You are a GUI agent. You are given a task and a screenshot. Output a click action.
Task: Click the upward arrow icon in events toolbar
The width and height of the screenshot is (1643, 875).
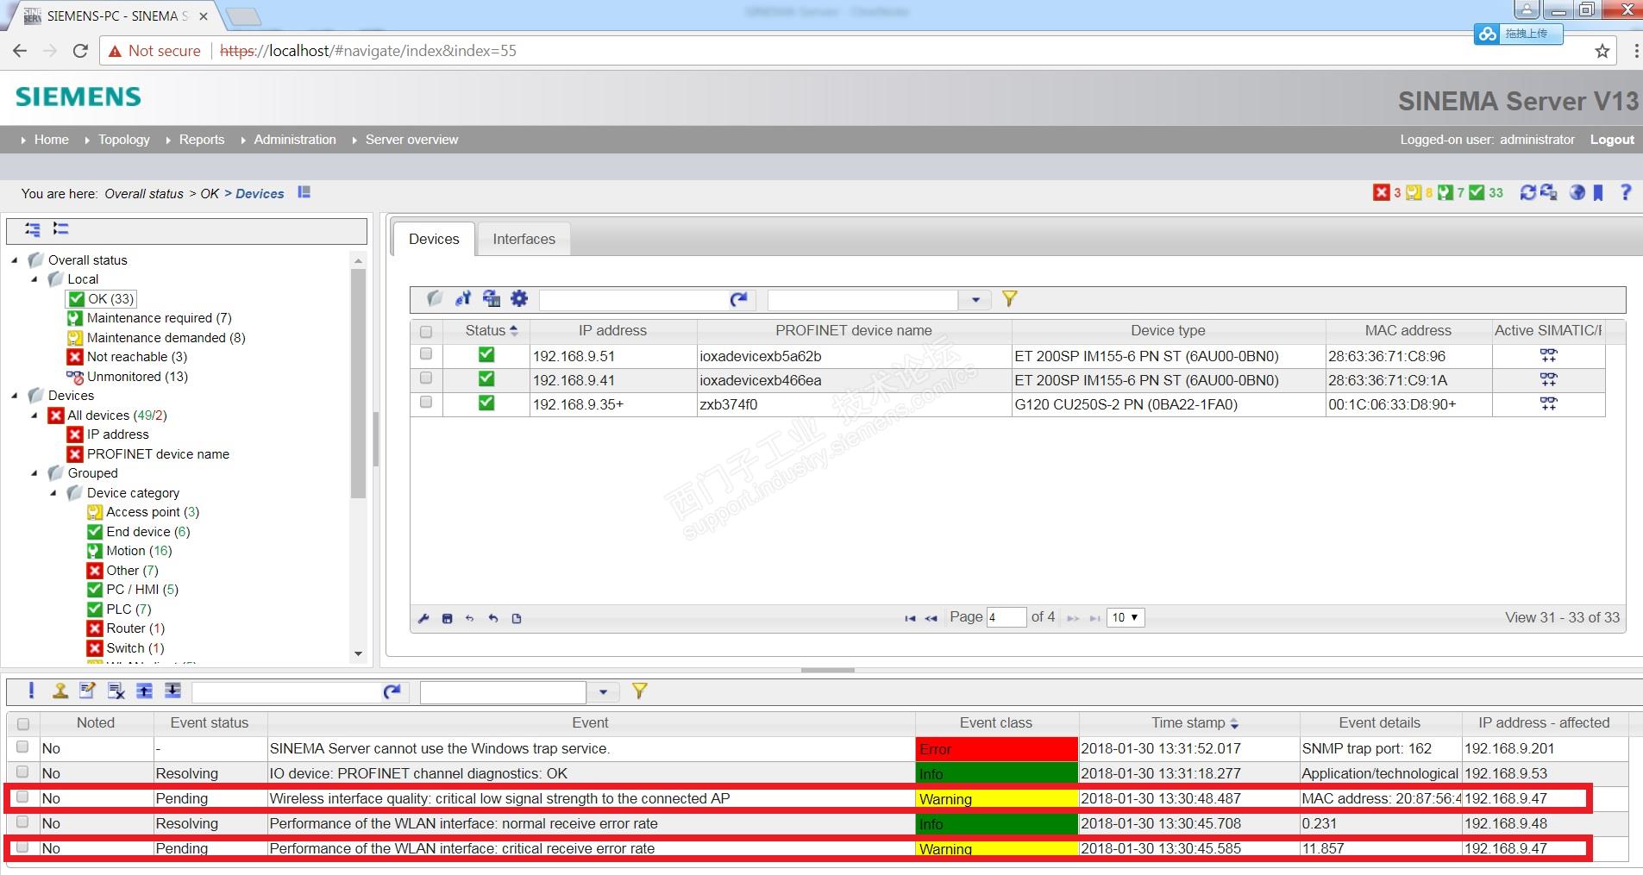[x=145, y=691]
